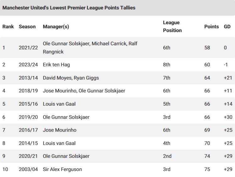Click the Sir Alex Ferguson cell
Image resolution: width=235 pixels, height=177 pixels.
[x=62, y=169]
